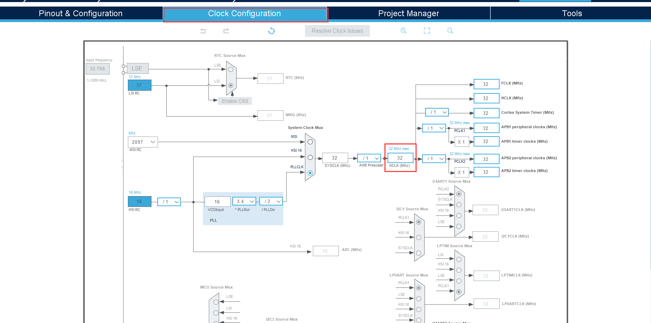Select SYSCLK in the USART1 Source Mux

point(459,205)
